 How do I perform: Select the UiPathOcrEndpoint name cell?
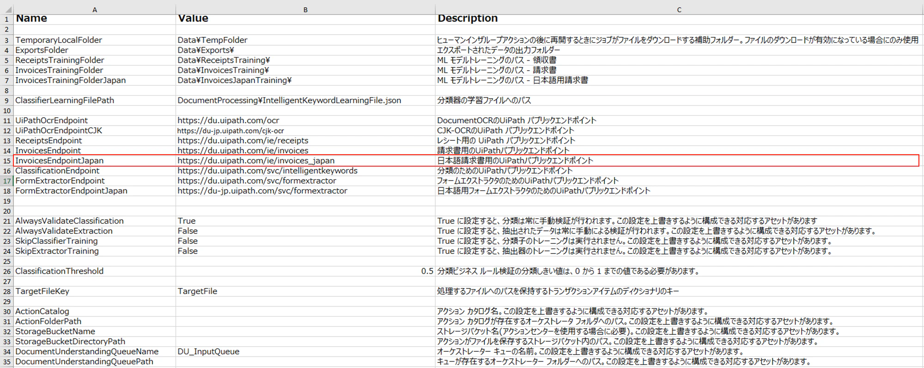95,121
